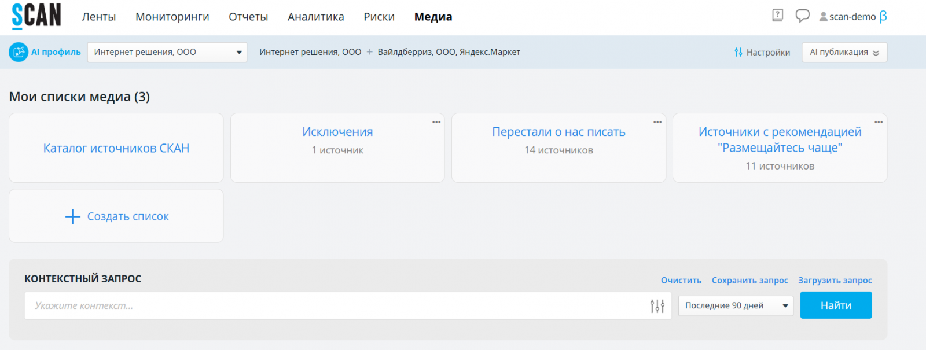Open the three-dot menu on the Исключения card
Viewport: 926px width, 350px height.
(436, 122)
